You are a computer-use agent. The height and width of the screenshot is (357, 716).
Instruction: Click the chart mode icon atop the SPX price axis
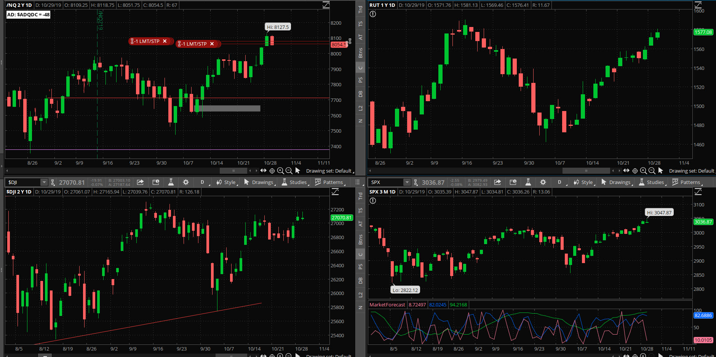698,192
